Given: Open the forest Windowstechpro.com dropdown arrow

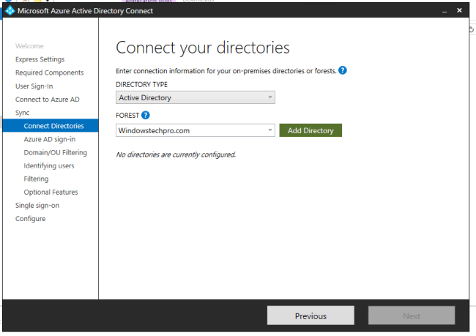Looking at the screenshot, I should coord(270,130).
